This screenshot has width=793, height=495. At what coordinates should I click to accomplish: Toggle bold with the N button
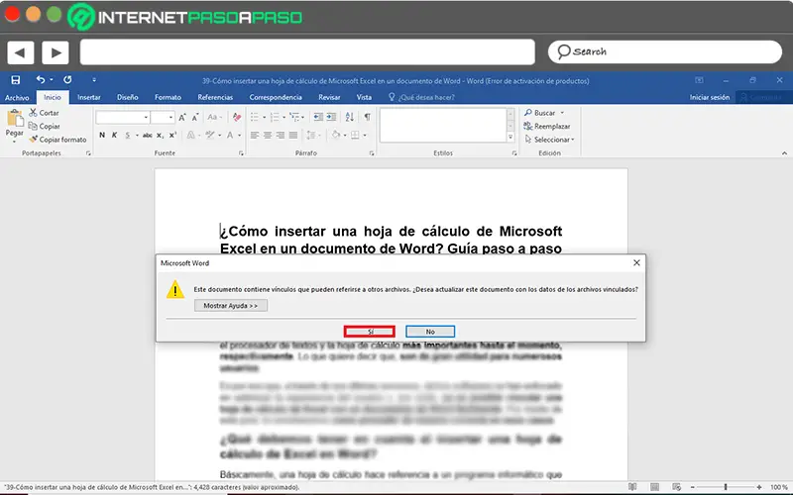(x=102, y=135)
